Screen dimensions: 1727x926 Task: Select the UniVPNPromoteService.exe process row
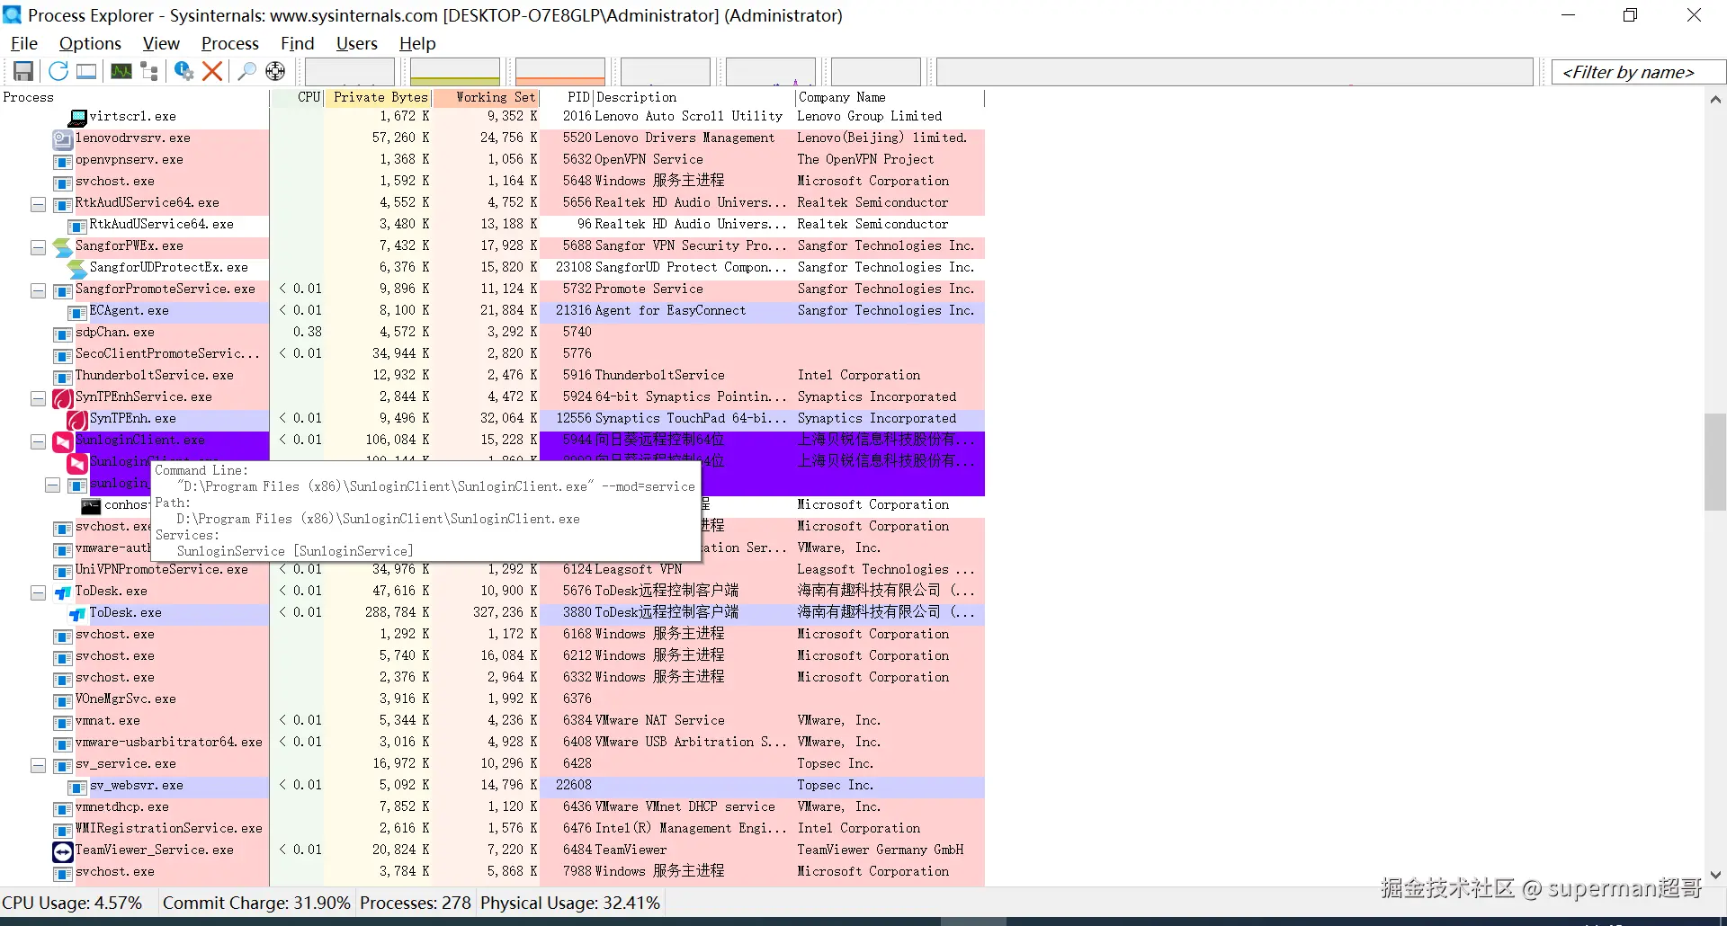tap(492, 570)
